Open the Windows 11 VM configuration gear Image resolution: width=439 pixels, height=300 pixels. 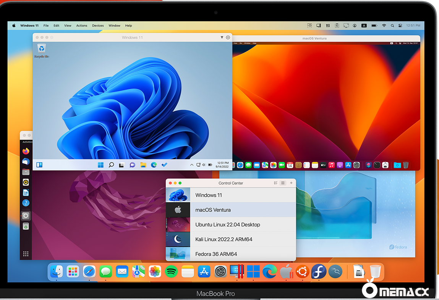228,37
